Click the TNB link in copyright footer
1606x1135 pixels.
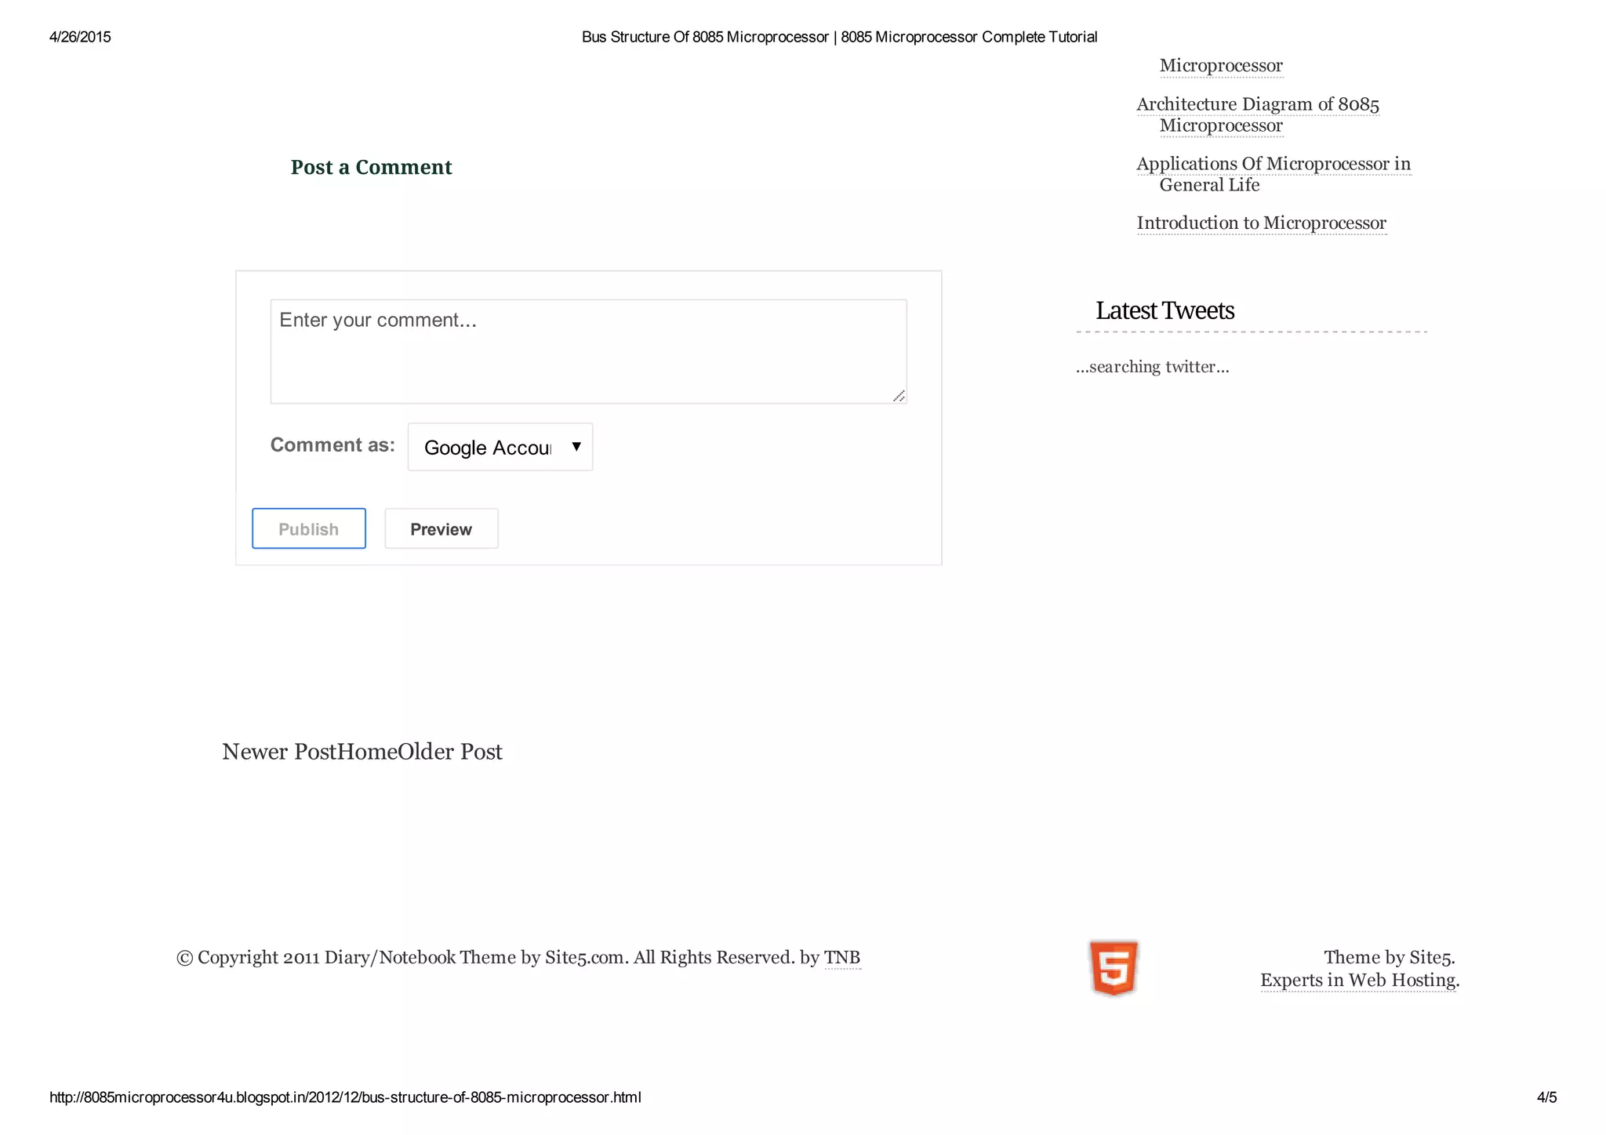click(x=842, y=957)
